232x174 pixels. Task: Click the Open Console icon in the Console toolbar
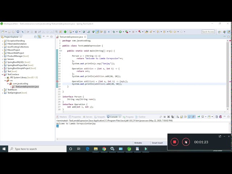tap(209, 117)
